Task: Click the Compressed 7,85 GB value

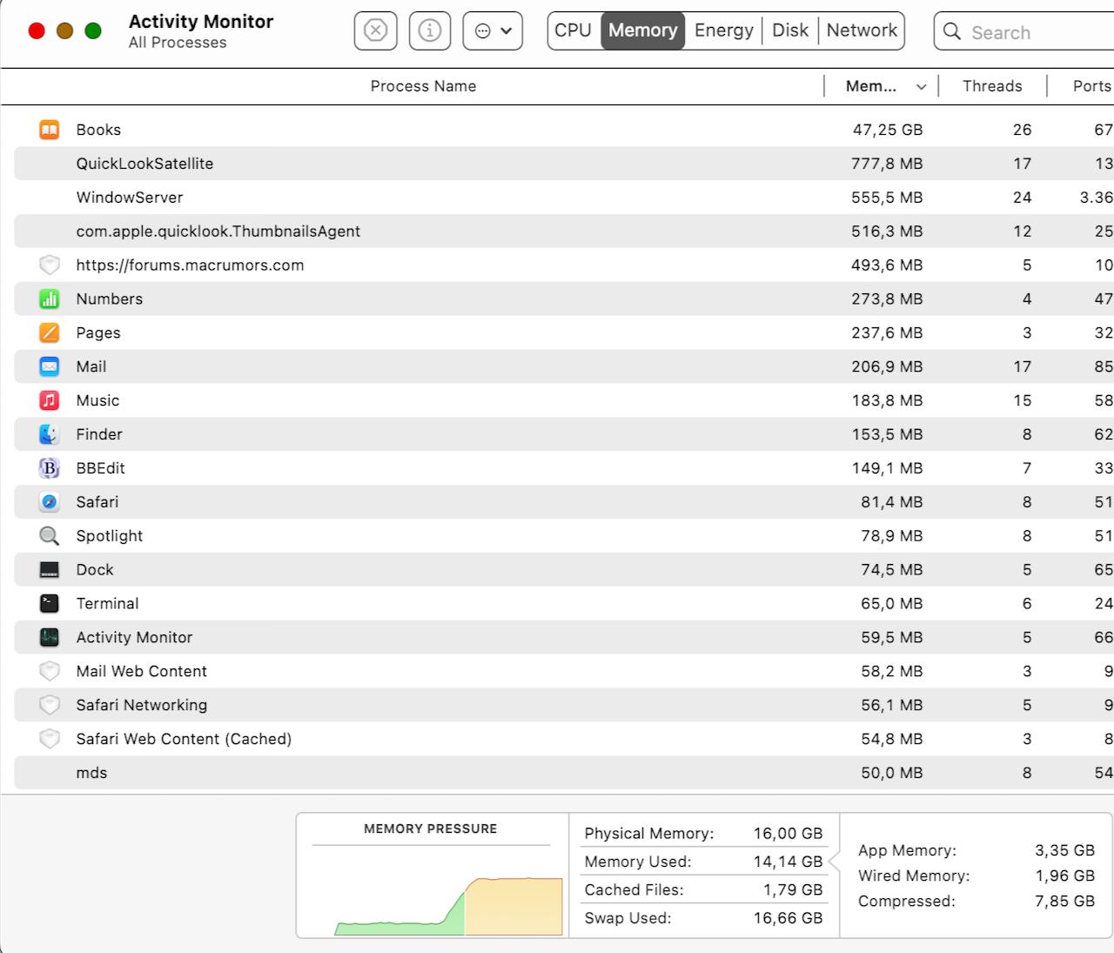Action: [1064, 901]
